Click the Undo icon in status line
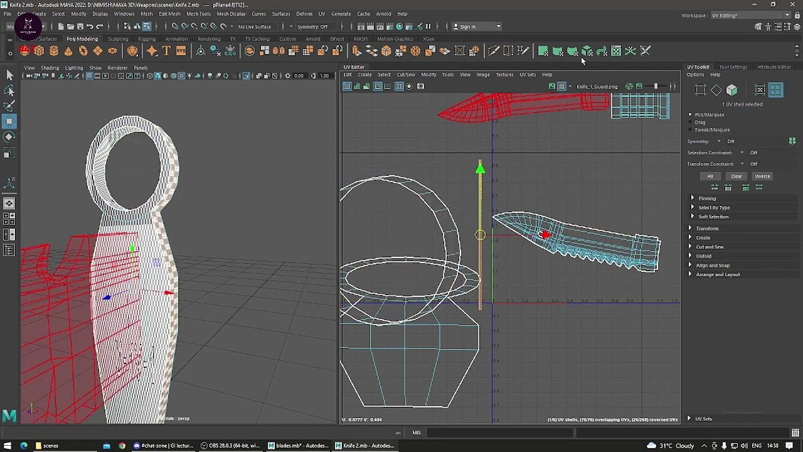This screenshot has height=452, width=803. pos(90,26)
